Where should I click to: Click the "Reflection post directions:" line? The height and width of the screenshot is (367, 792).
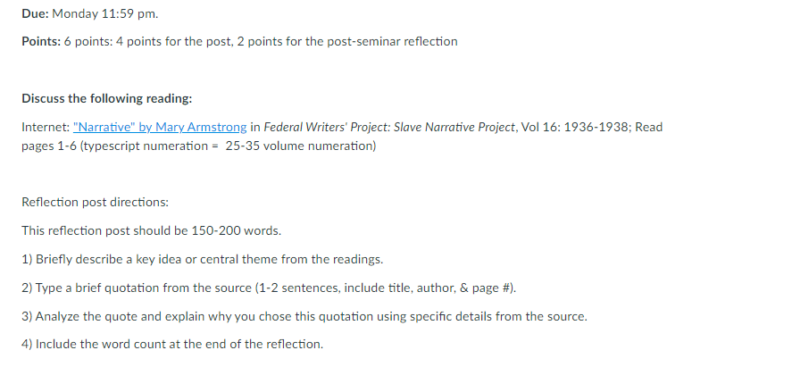95,203
